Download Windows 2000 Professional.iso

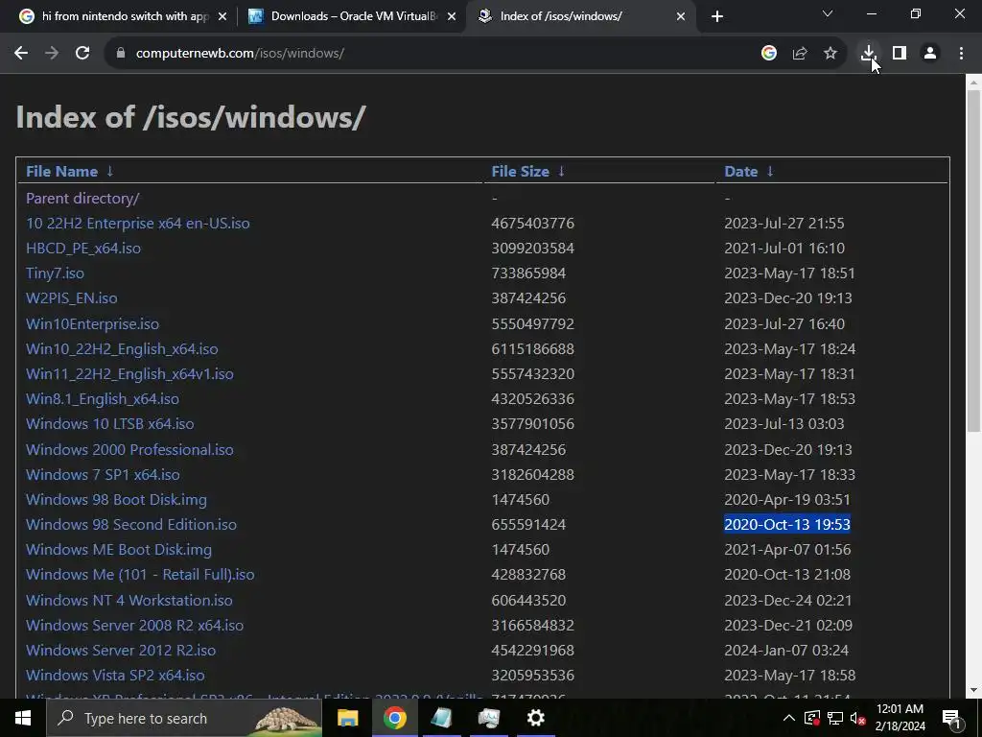point(129,449)
